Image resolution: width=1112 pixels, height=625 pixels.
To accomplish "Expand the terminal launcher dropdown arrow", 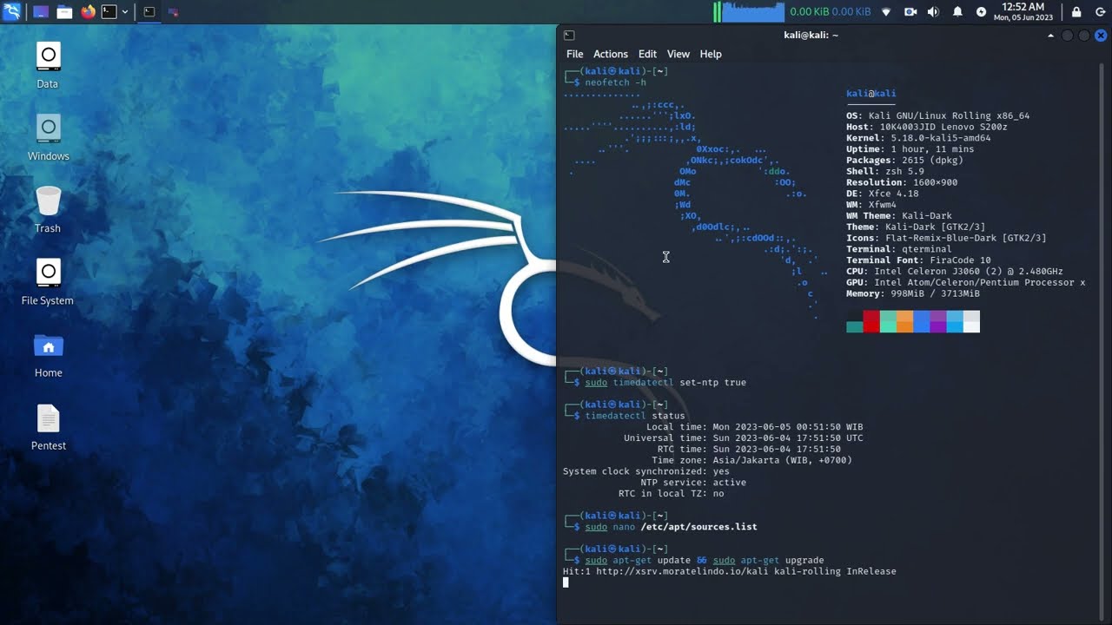I will 125,12.
